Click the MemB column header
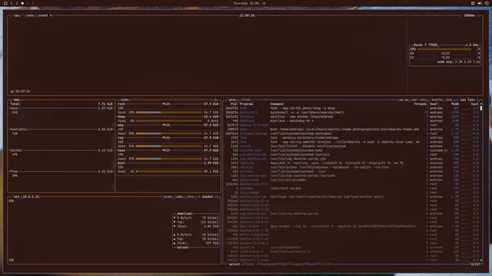The height and width of the screenshot is (276, 492). point(455,104)
